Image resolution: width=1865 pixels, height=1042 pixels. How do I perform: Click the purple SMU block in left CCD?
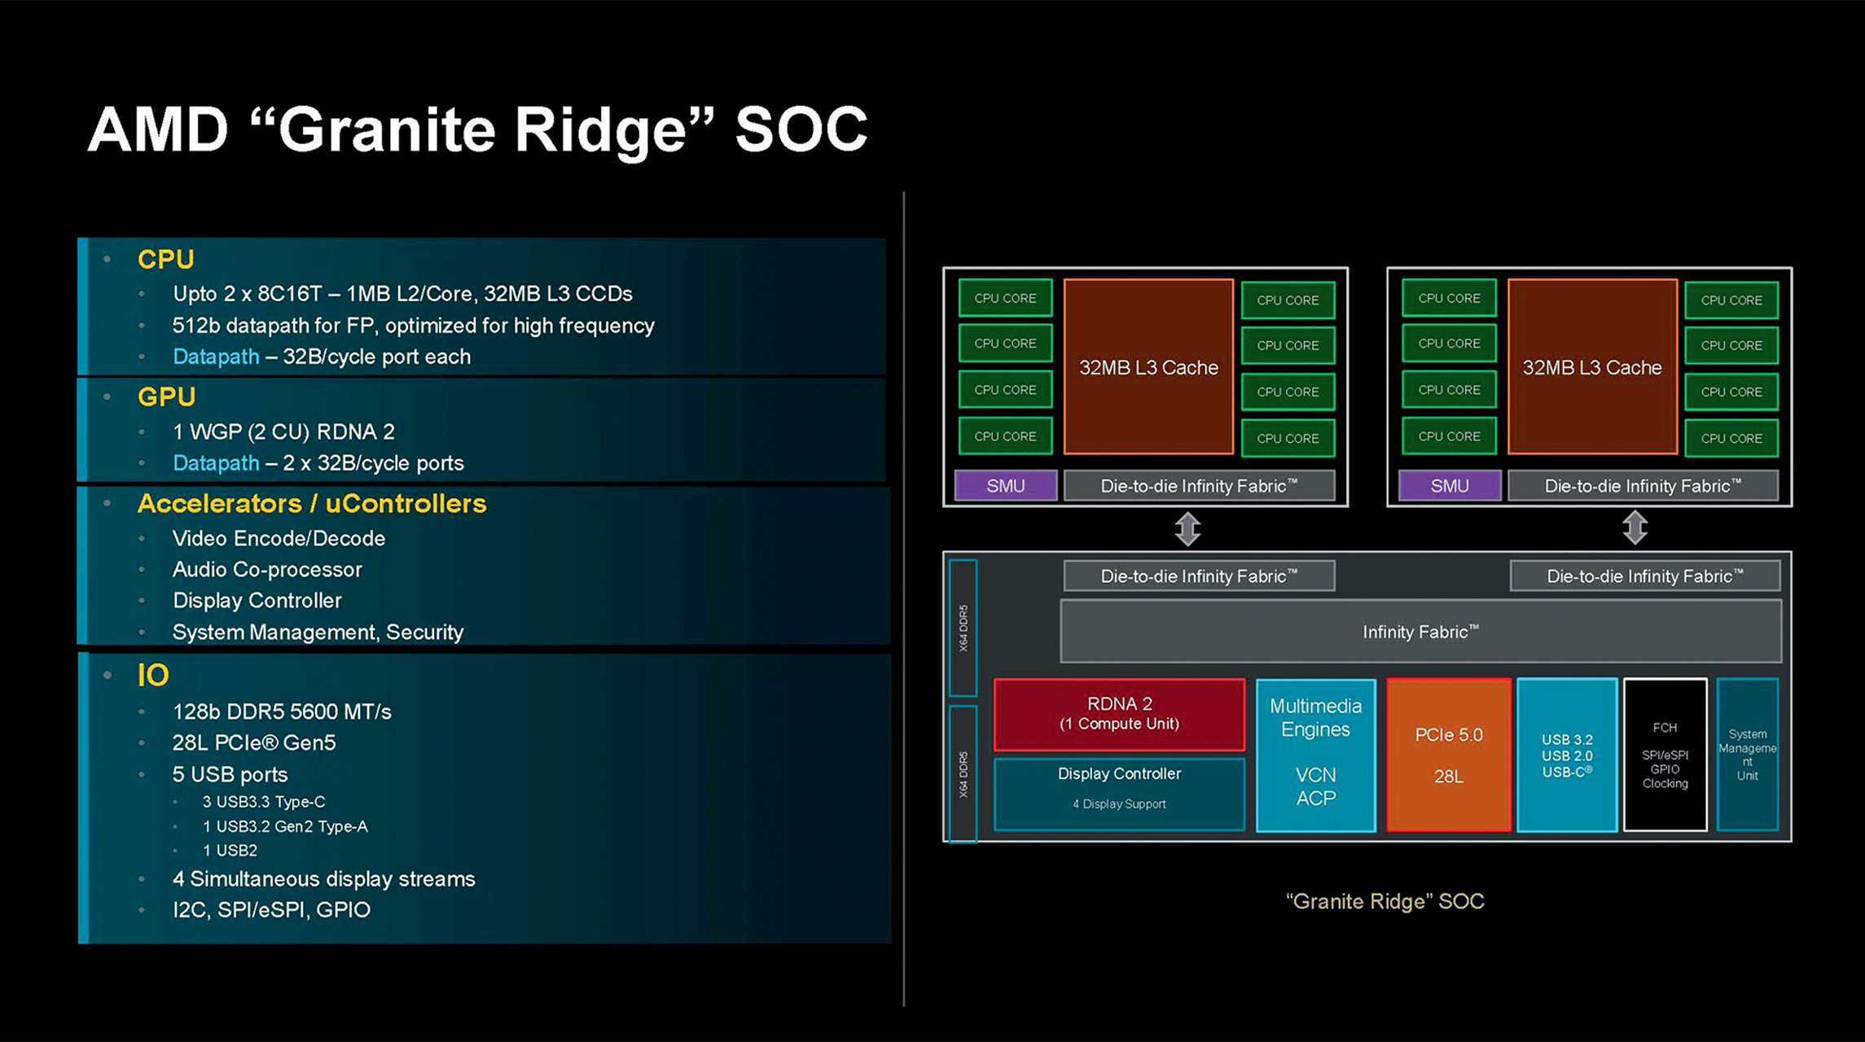tap(1006, 486)
